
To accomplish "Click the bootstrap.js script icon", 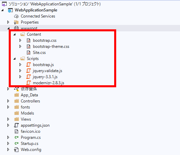I will point(29,65).
